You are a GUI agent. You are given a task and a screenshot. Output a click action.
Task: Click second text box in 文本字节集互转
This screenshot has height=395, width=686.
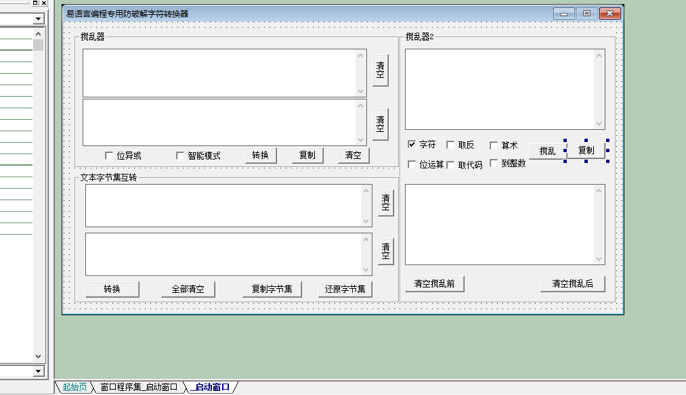coord(229,254)
